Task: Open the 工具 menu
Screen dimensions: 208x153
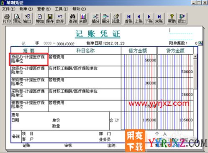Action: (x=62, y=9)
